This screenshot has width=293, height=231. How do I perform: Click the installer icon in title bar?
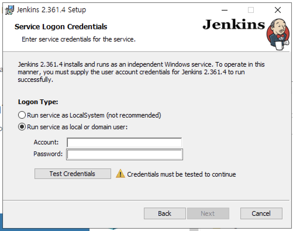9,10
